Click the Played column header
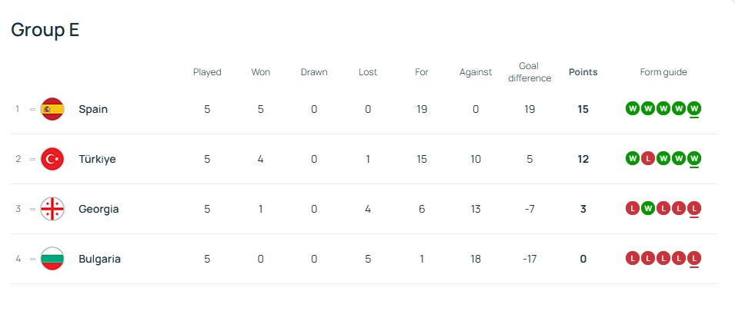Screen dimensions: 735x311 (x=207, y=72)
